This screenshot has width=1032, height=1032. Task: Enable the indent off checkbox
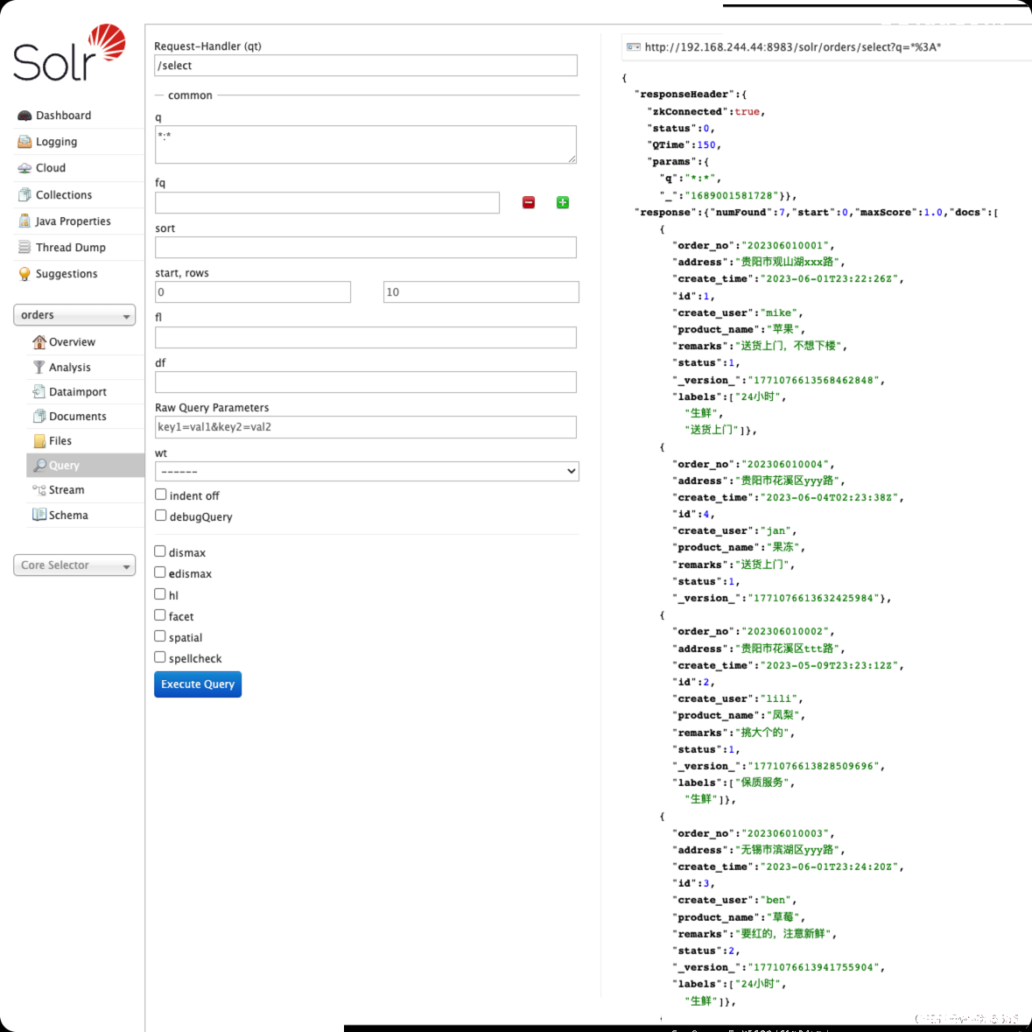(x=160, y=495)
